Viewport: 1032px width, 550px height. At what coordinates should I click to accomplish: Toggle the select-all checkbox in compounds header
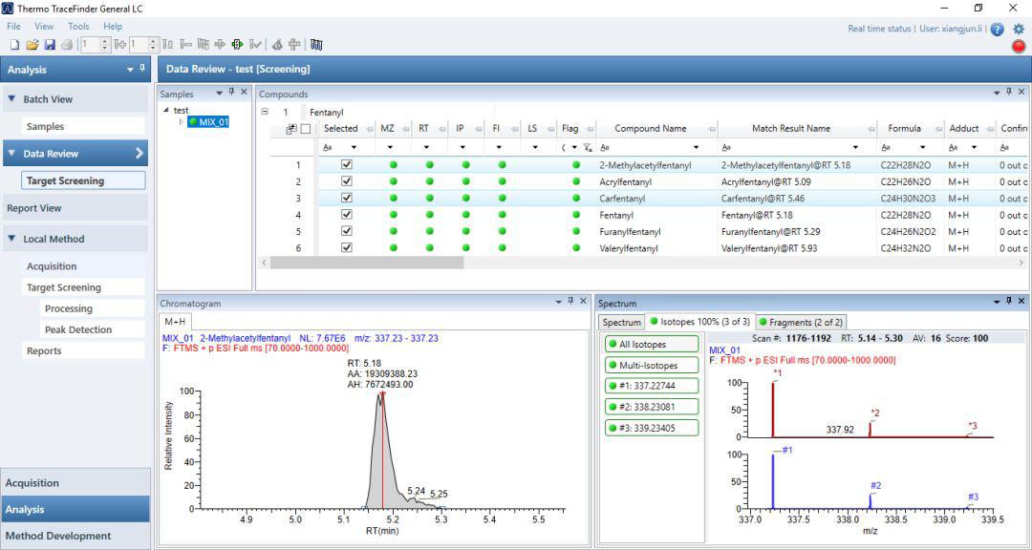pos(306,129)
